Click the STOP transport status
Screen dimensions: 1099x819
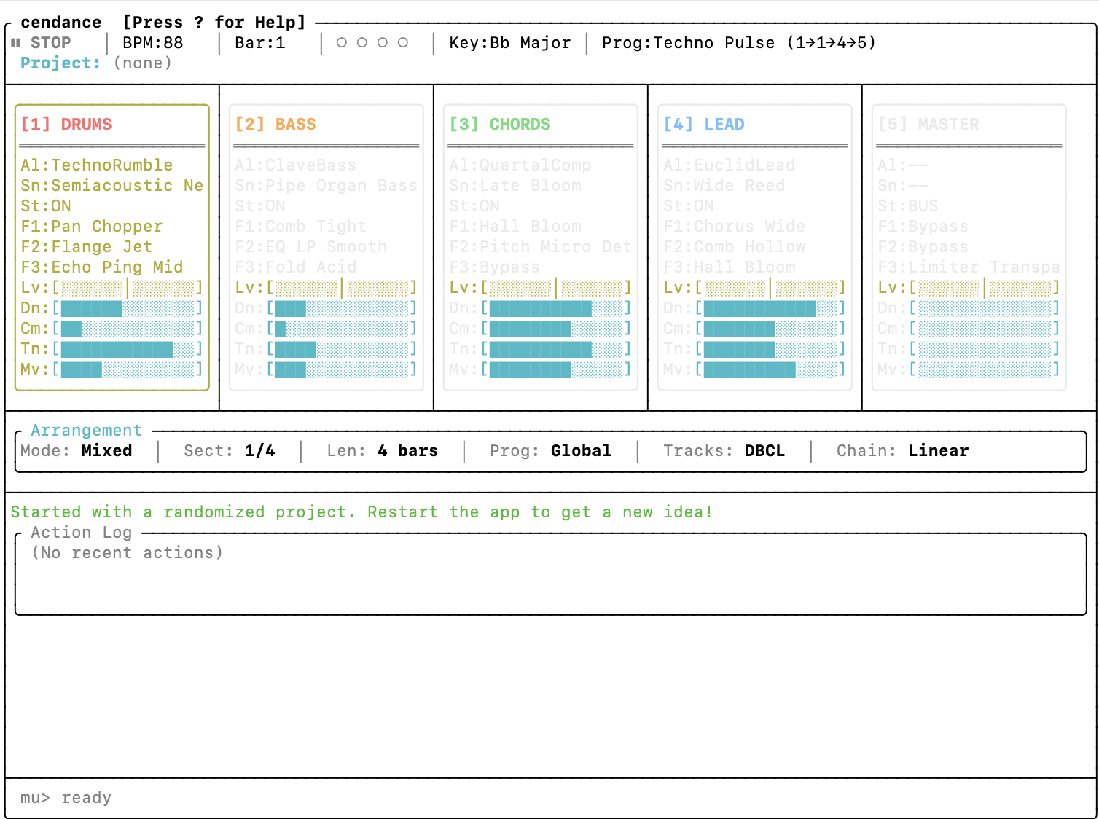[51, 43]
